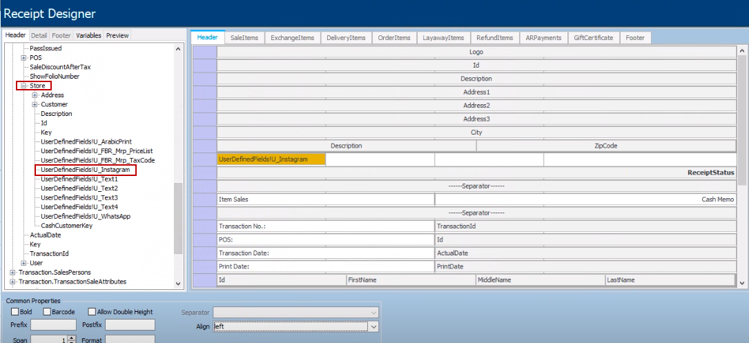749x343 pixels.
Task: Click the Logo row in the designer
Action: pyautogui.click(x=476, y=52)
